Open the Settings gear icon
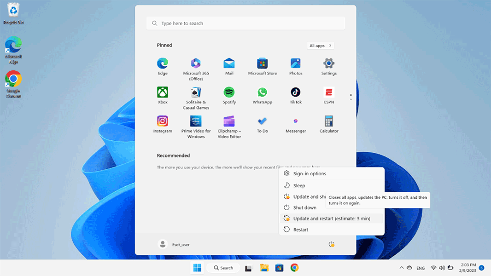The width and height of the screenshot is (491, 276). tap(329, 63)
